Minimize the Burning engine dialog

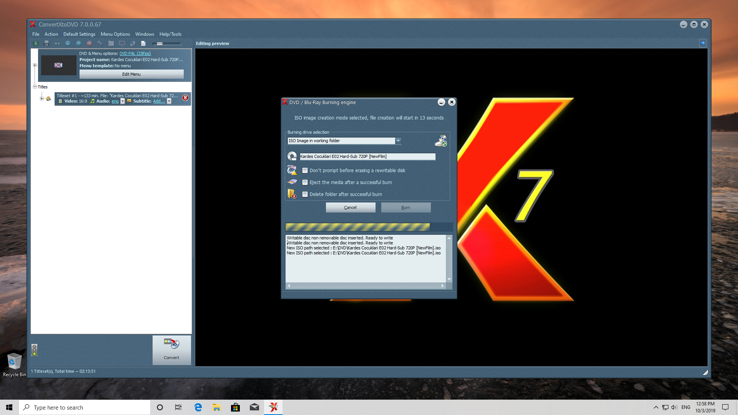tap(441, 102)
